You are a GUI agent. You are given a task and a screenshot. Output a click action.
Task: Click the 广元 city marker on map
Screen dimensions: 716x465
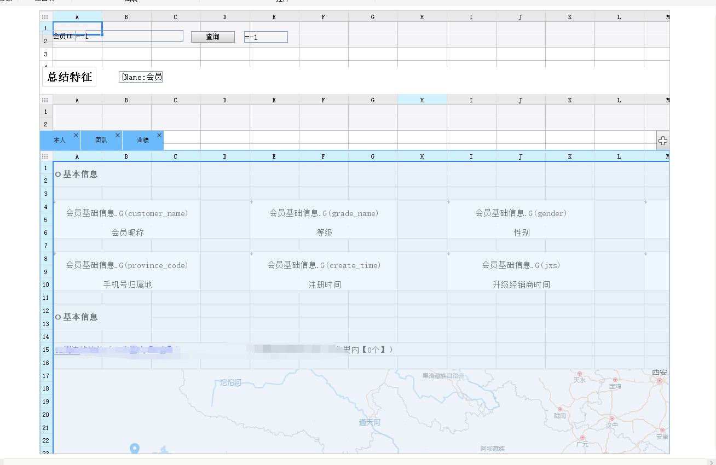coord(582,438)
